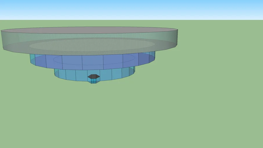Select the small hexagonal nub beneath the hole
The image size is (263, 148).
[94, 82]
